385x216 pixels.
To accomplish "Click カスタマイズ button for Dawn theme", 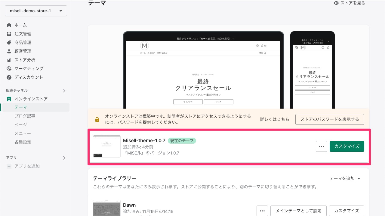I will pos(347,211).
